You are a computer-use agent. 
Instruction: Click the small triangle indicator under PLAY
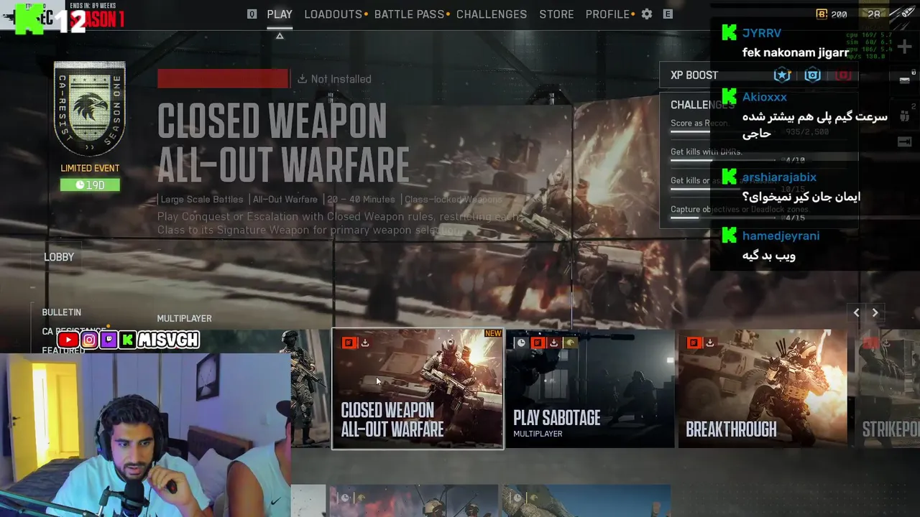[280, 36]
